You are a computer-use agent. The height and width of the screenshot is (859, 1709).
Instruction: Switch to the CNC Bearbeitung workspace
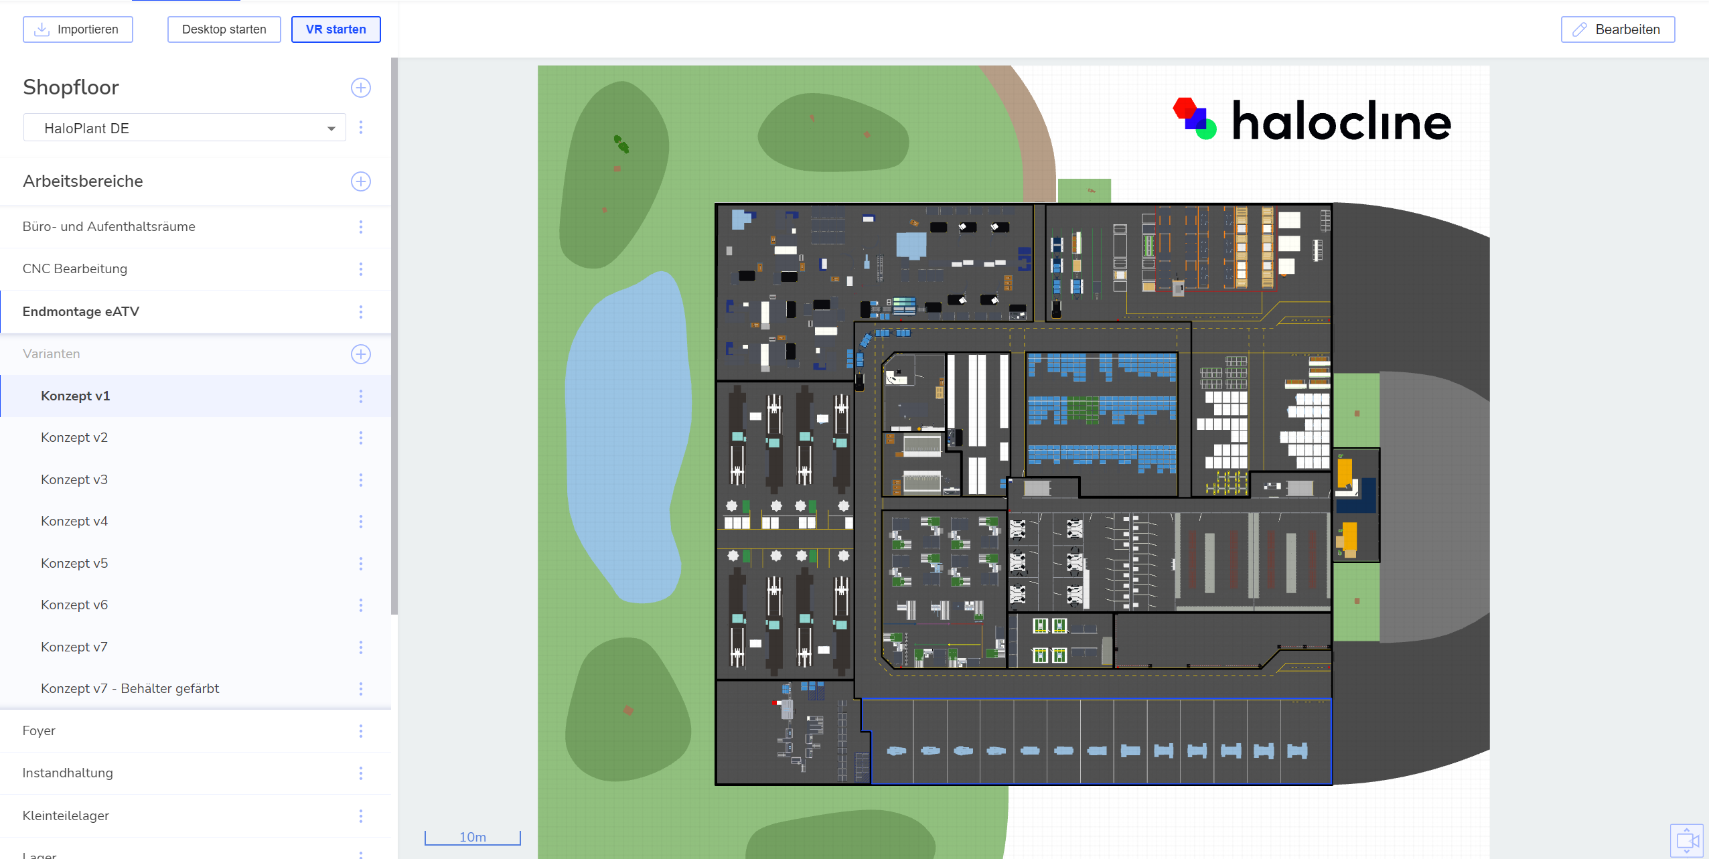pos(75,268)
